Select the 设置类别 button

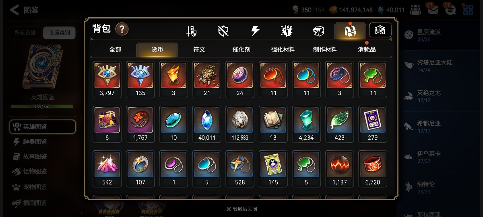(59, 33)
